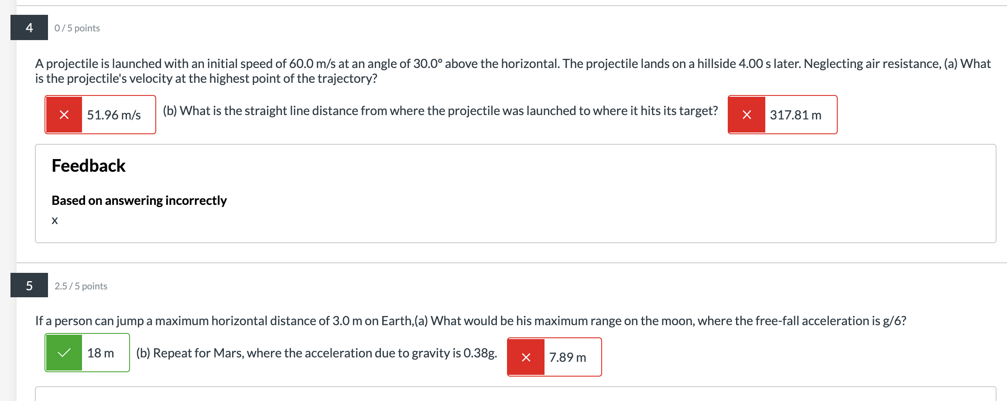Click the Feedback heading
This screenshot has height=401, width=1007.
click(88, 166)
